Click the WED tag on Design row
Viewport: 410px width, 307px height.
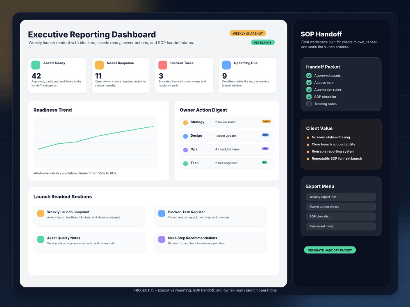pos(265,135)
